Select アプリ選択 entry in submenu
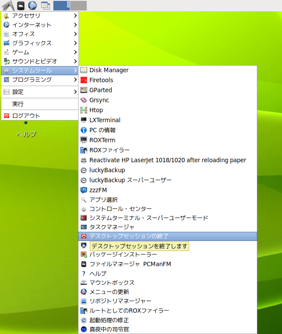This screenshot has height=334, width=282. [167, 200]
